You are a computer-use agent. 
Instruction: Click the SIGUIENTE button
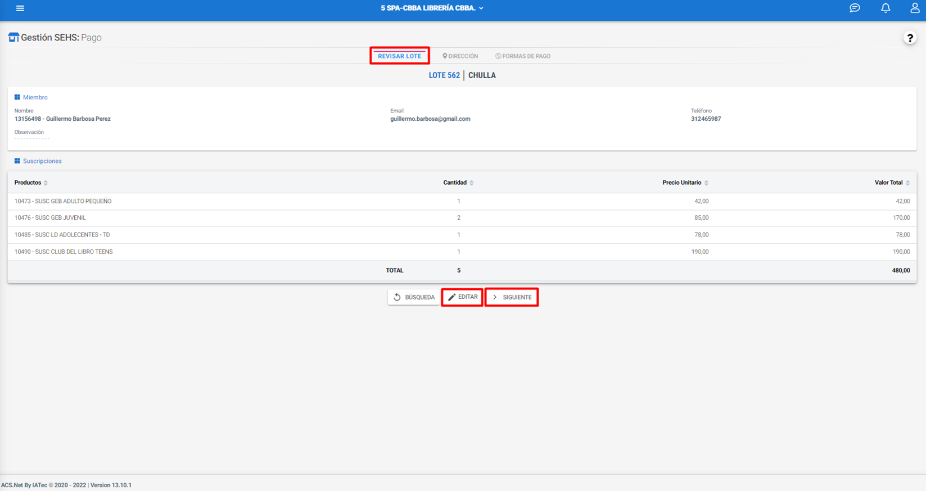(x=512, y=297)
